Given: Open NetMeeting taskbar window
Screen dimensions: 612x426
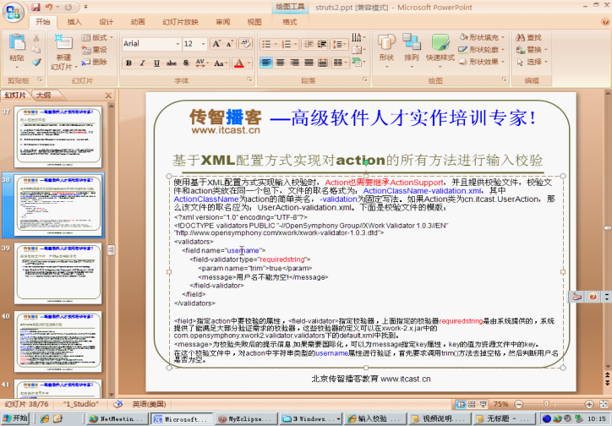Looking at the screenshot, I should (x=117, y=419).
